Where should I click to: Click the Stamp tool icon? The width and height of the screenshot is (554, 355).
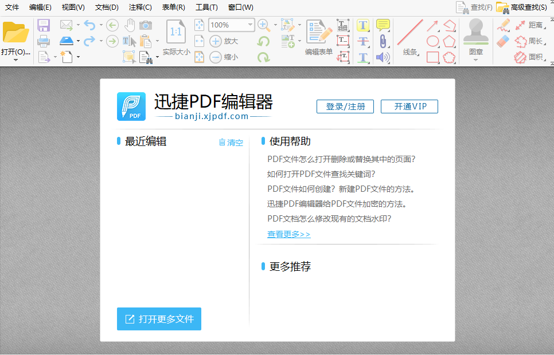point(476,31)
